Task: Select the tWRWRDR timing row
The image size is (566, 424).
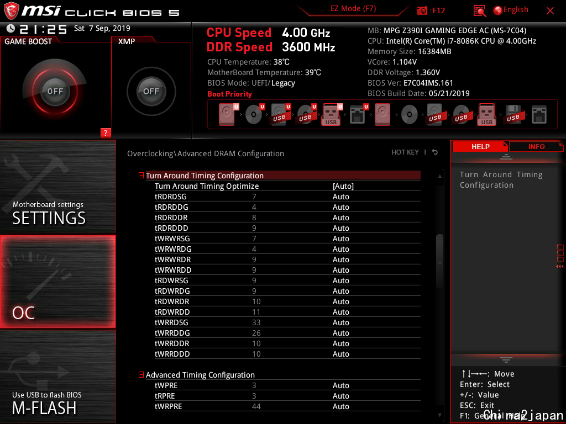Action: pos(287,259)
